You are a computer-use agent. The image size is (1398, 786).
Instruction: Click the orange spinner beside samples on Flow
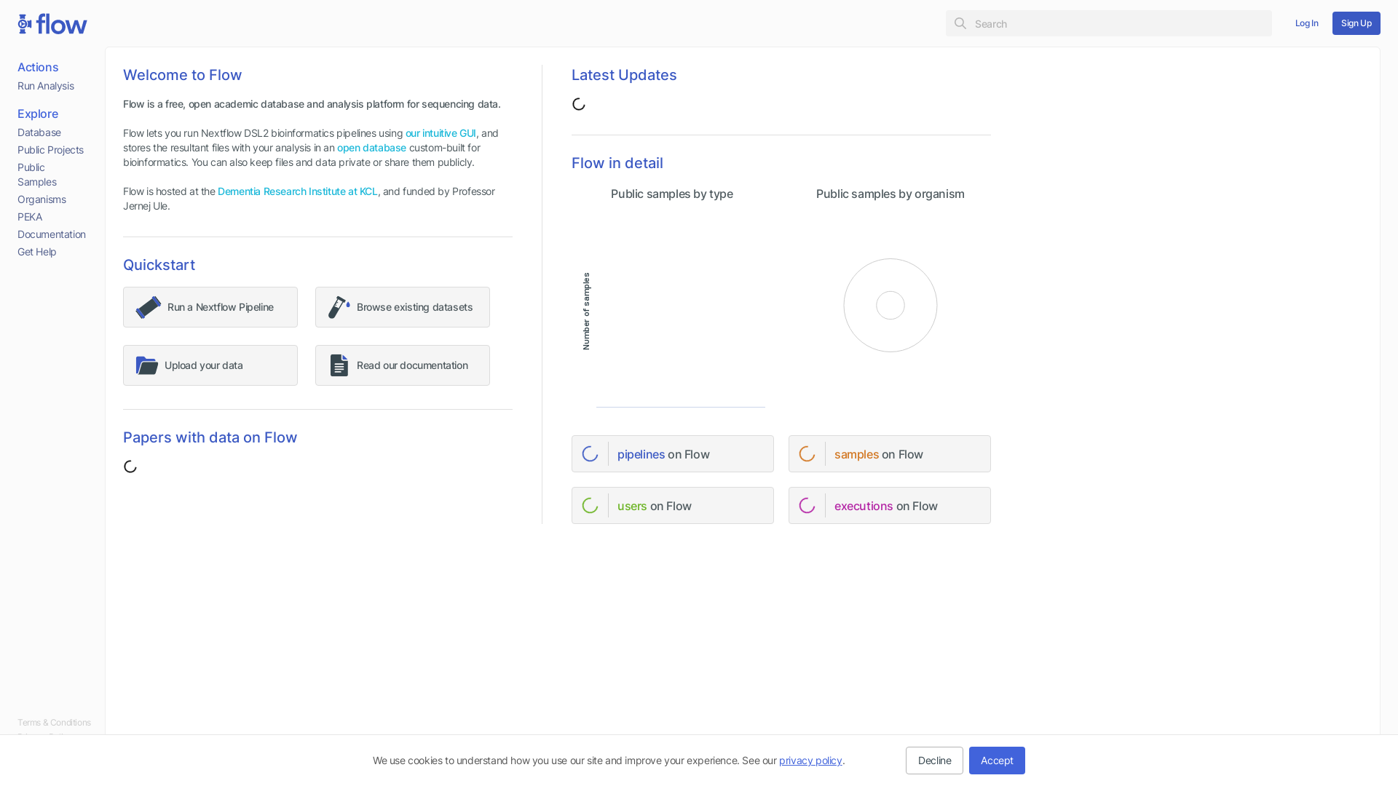[x=807, y=454]
